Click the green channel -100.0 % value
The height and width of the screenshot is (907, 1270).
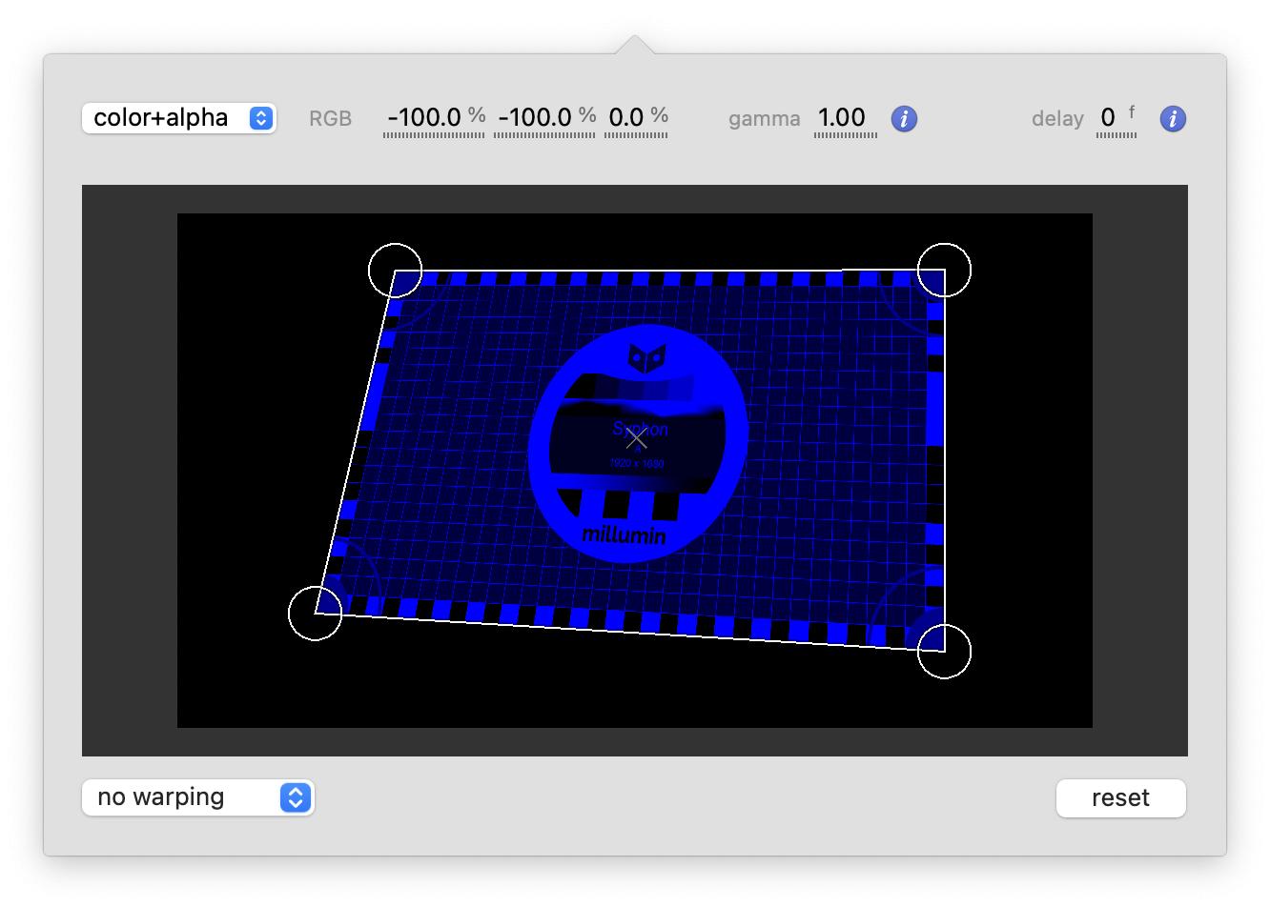(x=535, y=117)
